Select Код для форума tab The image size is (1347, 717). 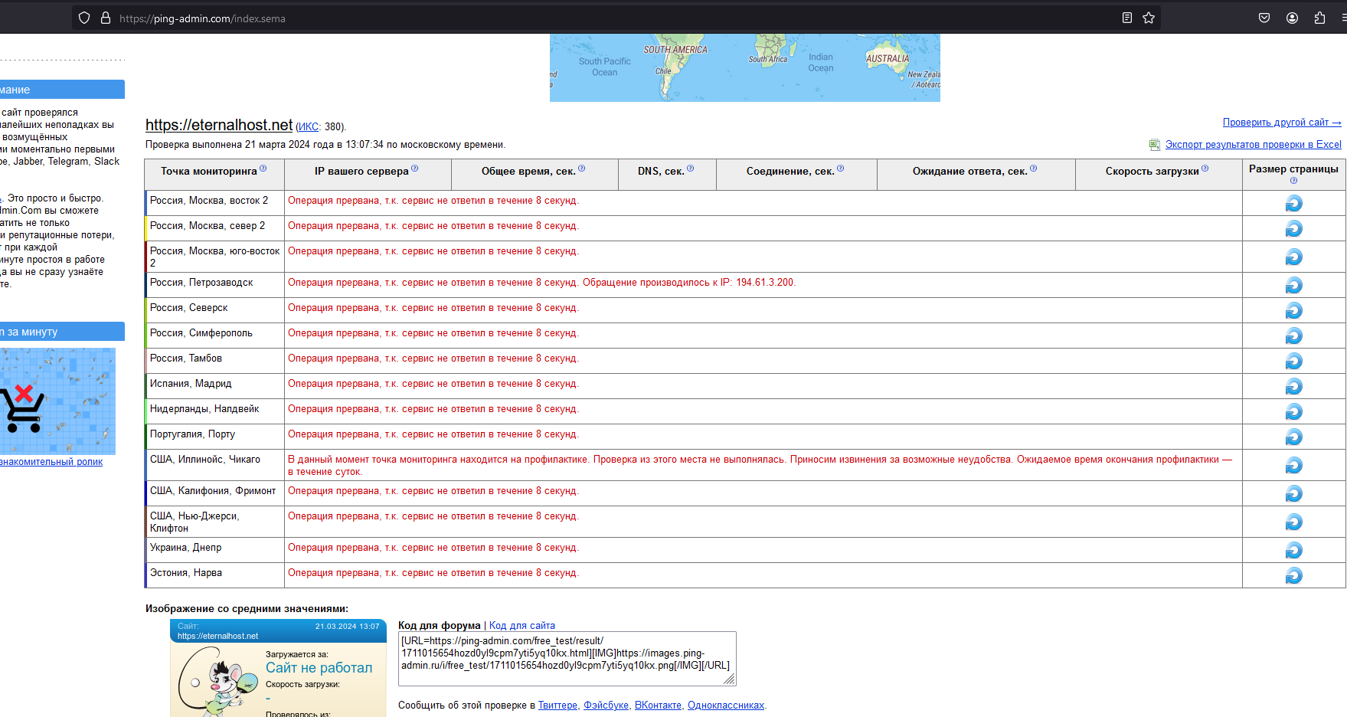(x=439, y=626)
